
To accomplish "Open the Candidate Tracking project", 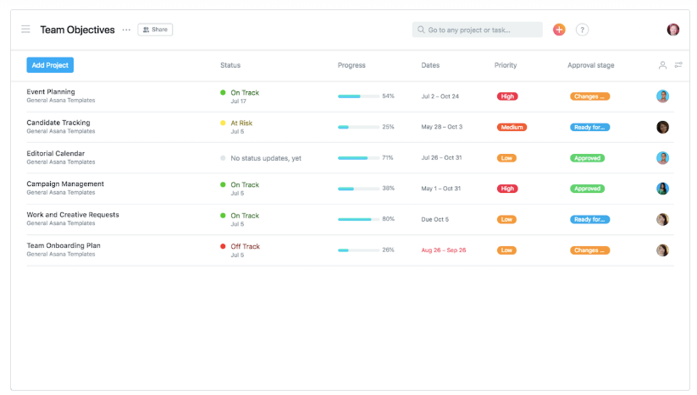I will point(58,123).
